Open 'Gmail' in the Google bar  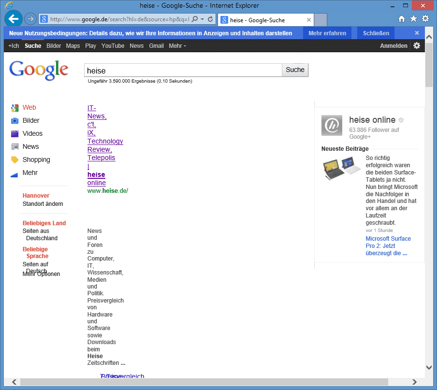(x=156, y=46)
